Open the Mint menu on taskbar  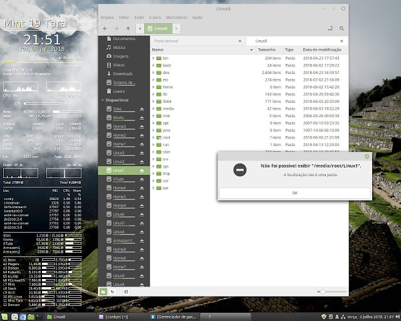click(5, 317)
